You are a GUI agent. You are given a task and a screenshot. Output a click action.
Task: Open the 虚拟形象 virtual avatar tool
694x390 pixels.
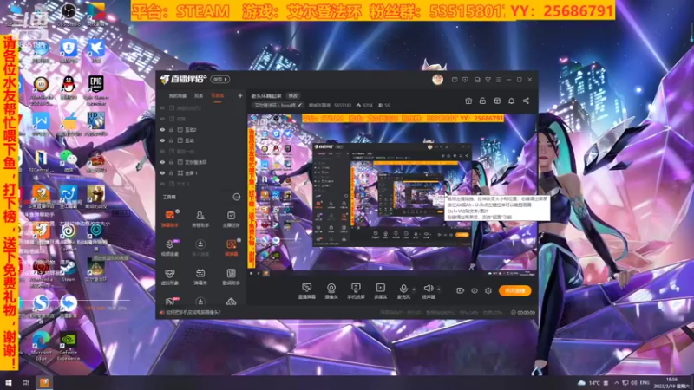[169, 276]
